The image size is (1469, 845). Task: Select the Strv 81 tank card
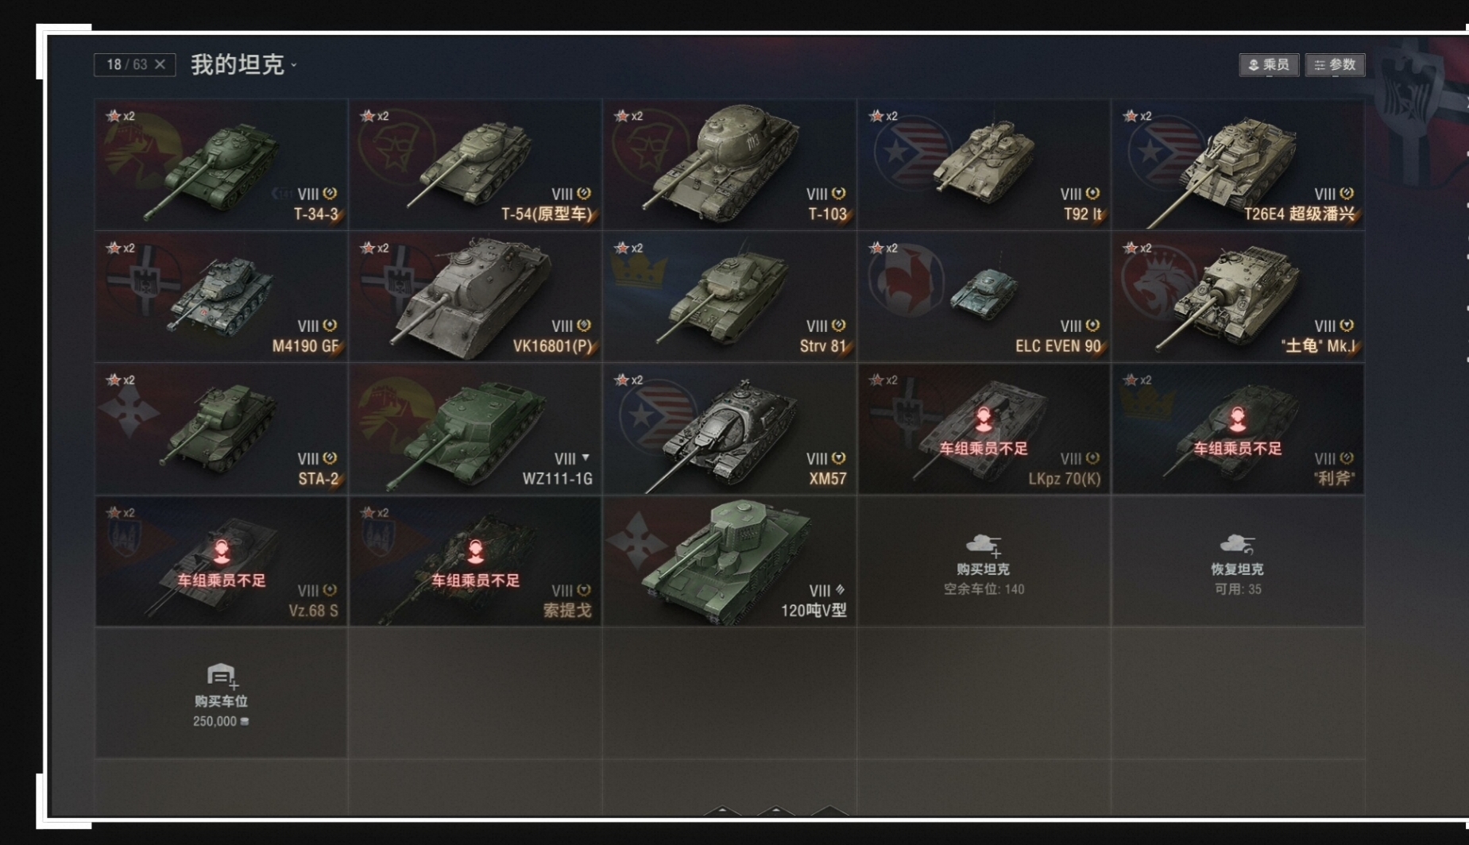pos(729,297)
